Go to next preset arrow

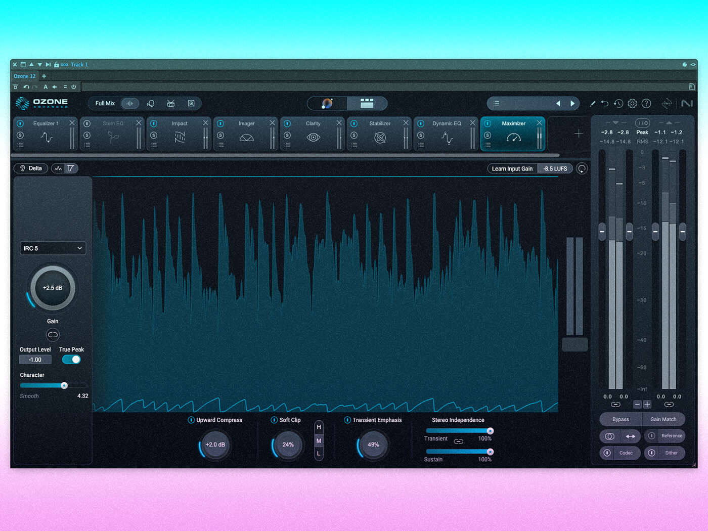(572, 103)
